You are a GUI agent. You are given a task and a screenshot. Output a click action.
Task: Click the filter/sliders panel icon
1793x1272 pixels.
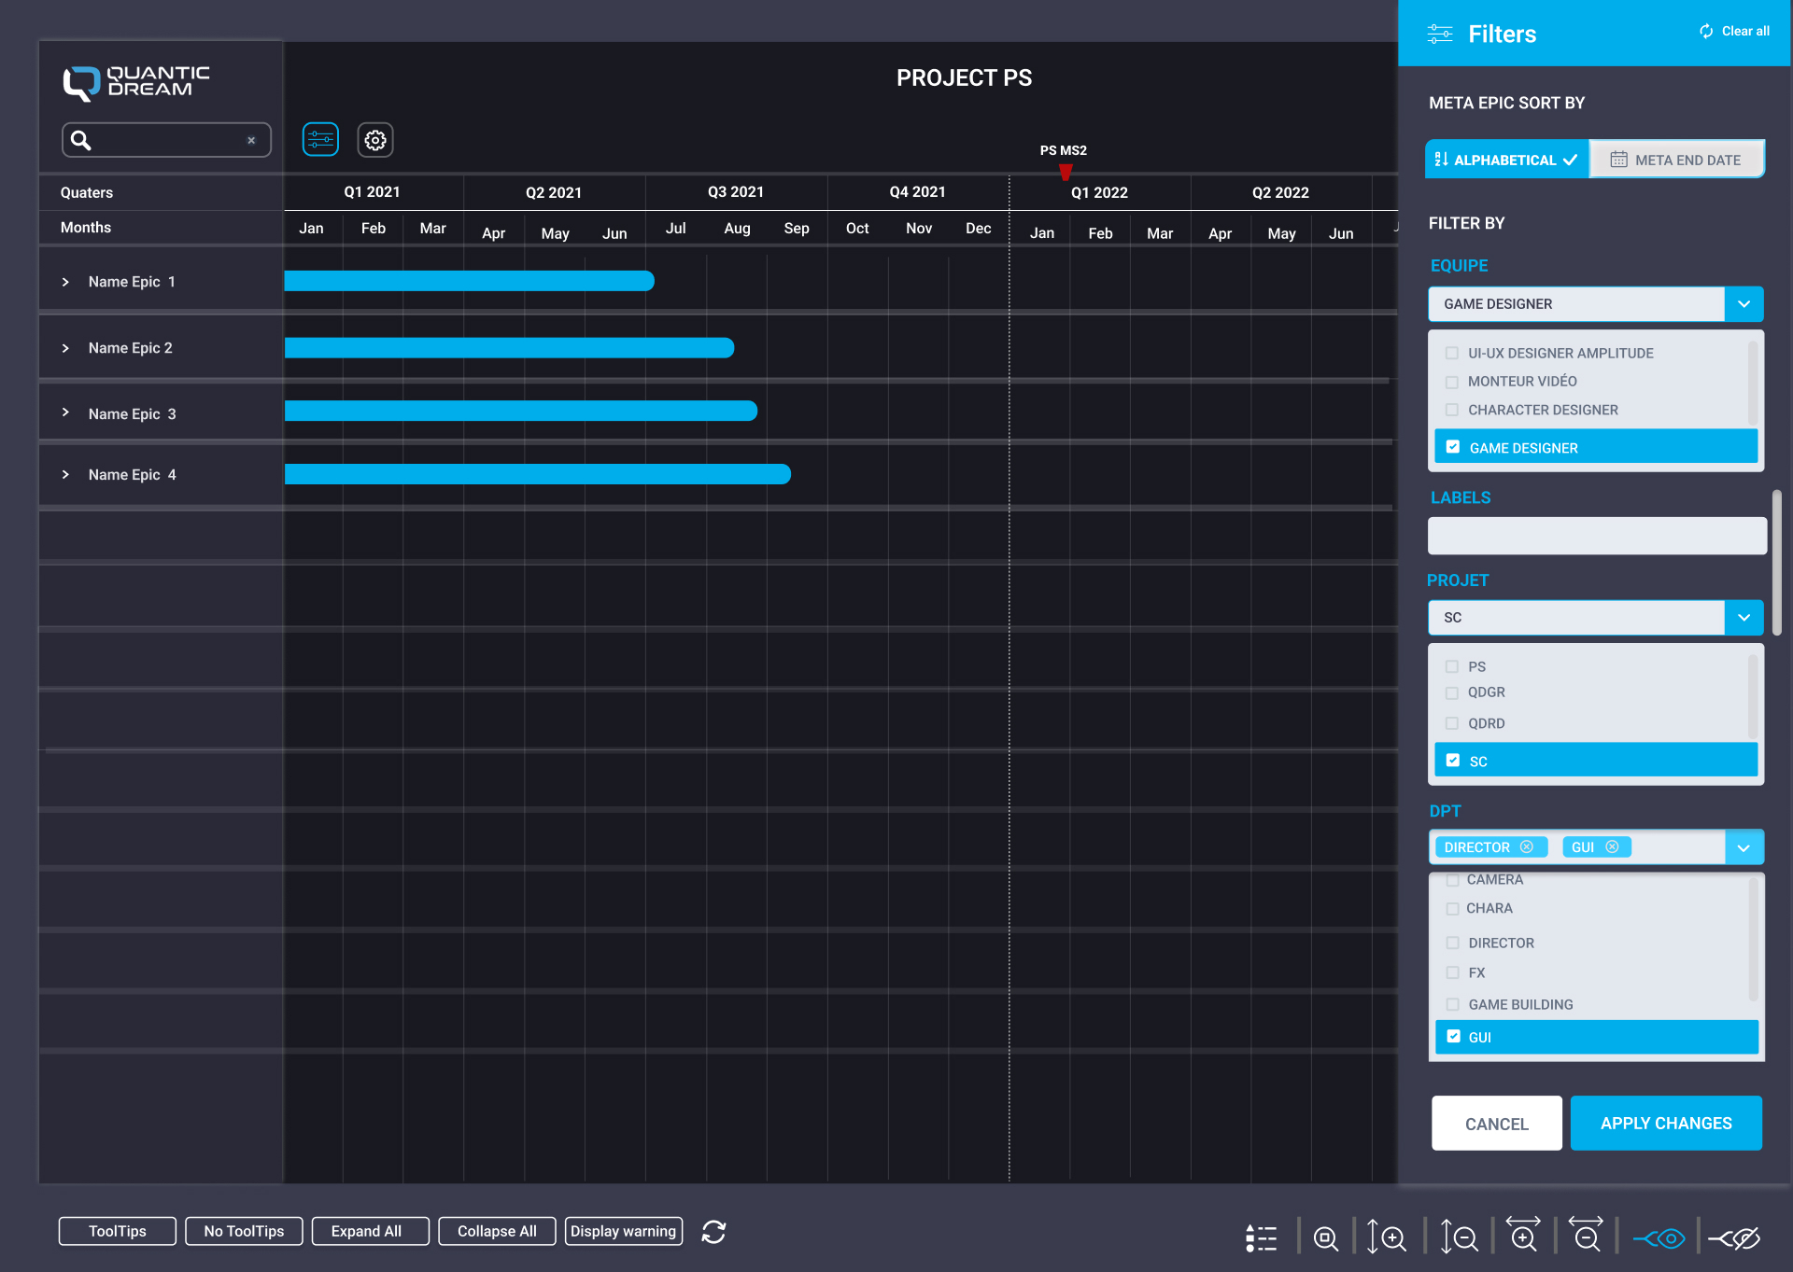coord(319,138)
